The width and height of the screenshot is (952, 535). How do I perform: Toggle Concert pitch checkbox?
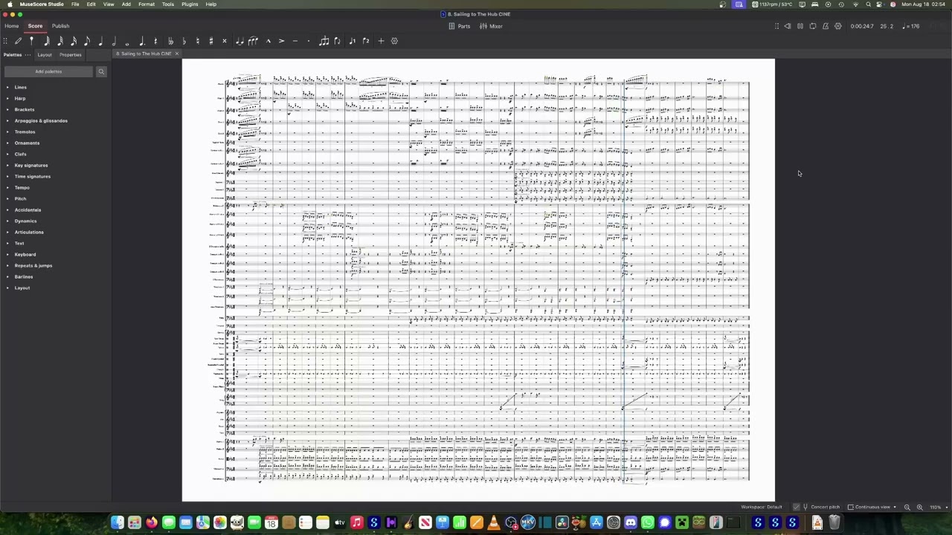797,507
